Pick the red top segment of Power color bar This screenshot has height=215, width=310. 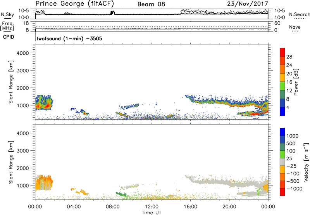(x=282, y=52)
